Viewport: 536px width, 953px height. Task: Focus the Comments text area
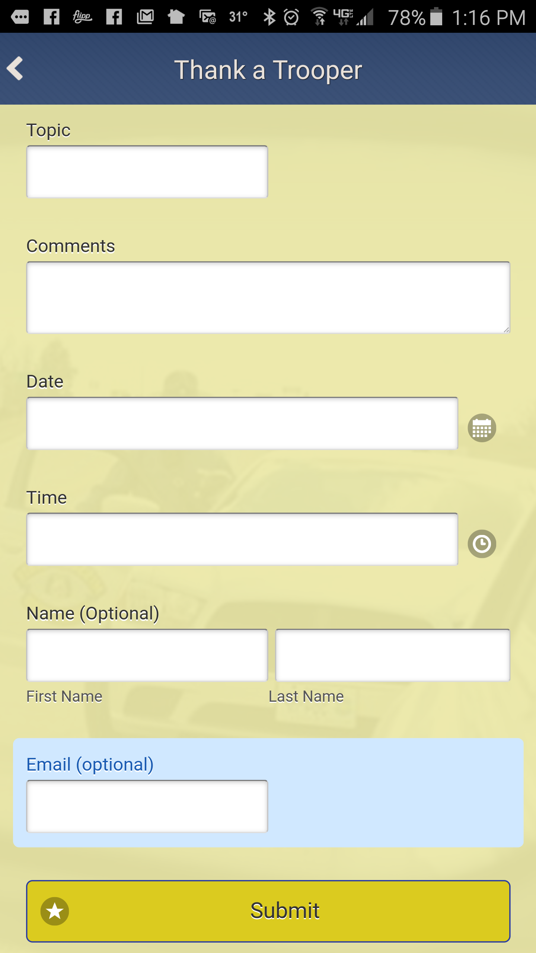pos(268,297)
